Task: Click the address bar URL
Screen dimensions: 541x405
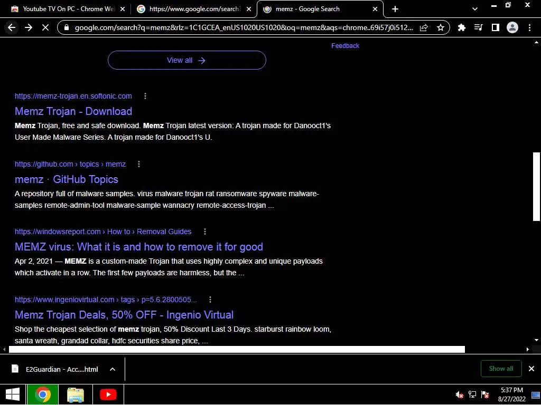Action: [244, 27]
